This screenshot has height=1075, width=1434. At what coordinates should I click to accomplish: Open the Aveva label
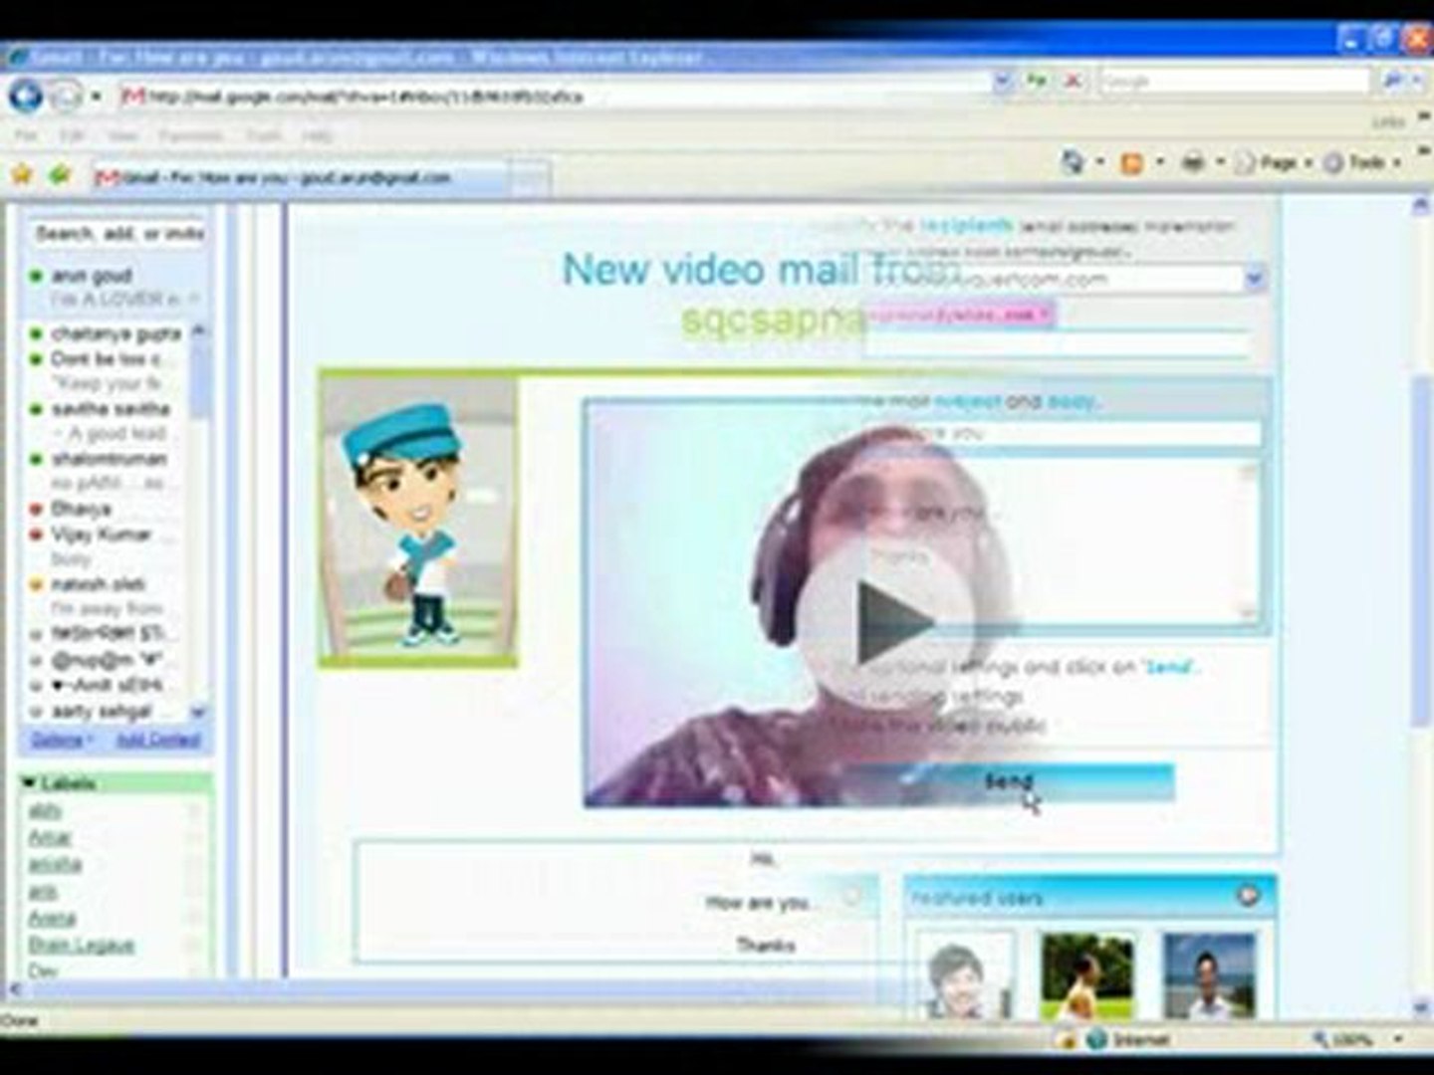tap(52, 918)
